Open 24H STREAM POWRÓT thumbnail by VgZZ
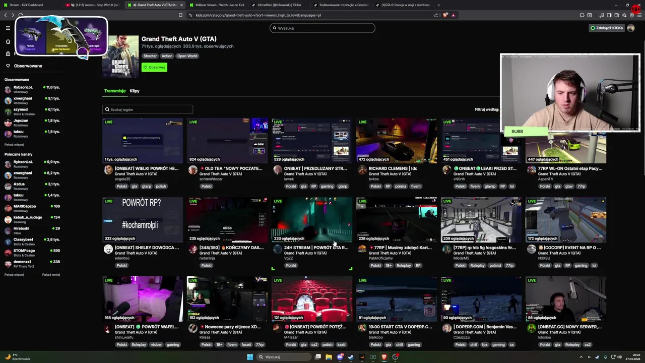The height and width of the screenshot is (363, 645). pyautogui.click(x=312, y=220)
